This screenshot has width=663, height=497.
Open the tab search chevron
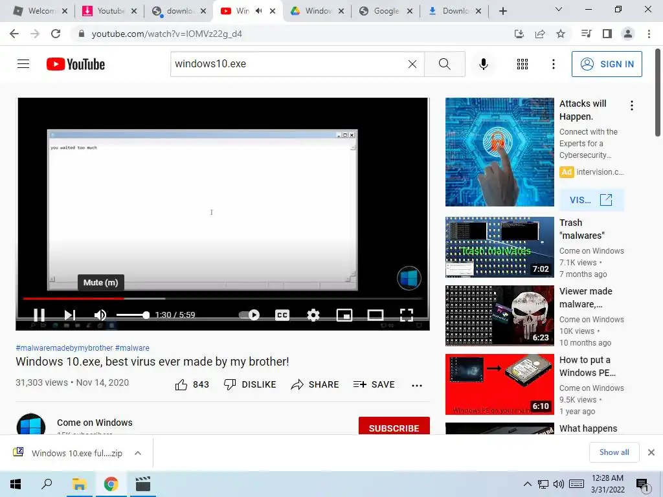pos(559,9)
